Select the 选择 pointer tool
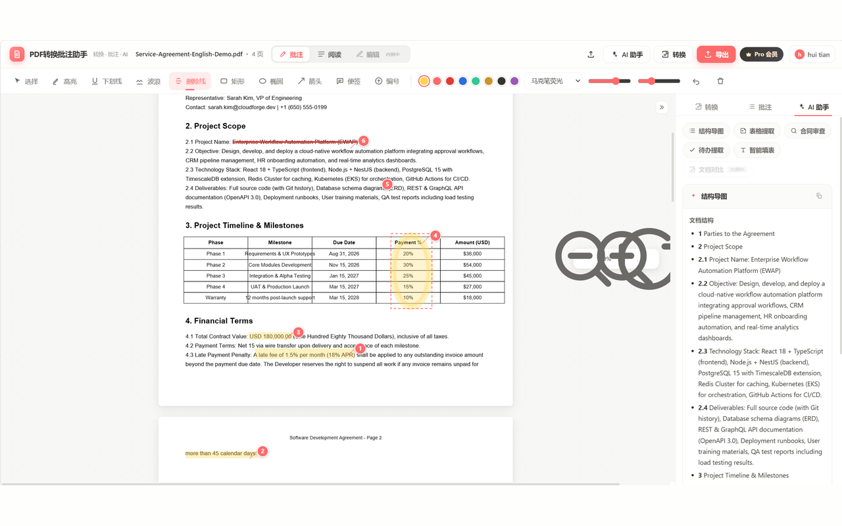Viewport: 842px width, 526px height. (x=26, y=81)
